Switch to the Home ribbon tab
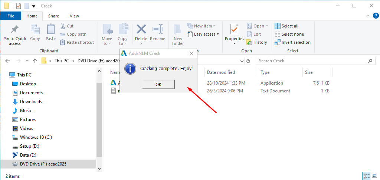The width and height of the screenshot is (380, 180). pos(32,16)
